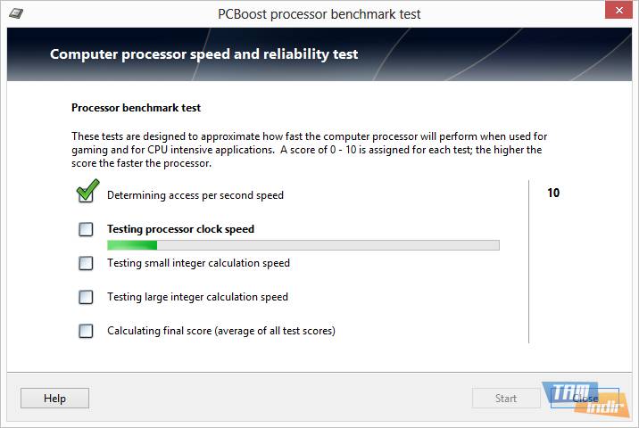Click the score value 10
Image resolution: width=639 pixels, height=428 pixels.
click(553, 193)
